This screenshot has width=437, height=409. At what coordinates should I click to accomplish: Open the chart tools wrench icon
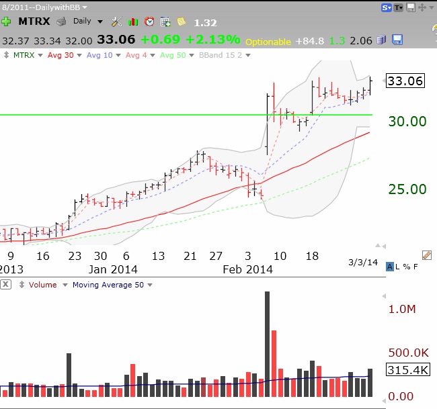(x=116, y=21)
